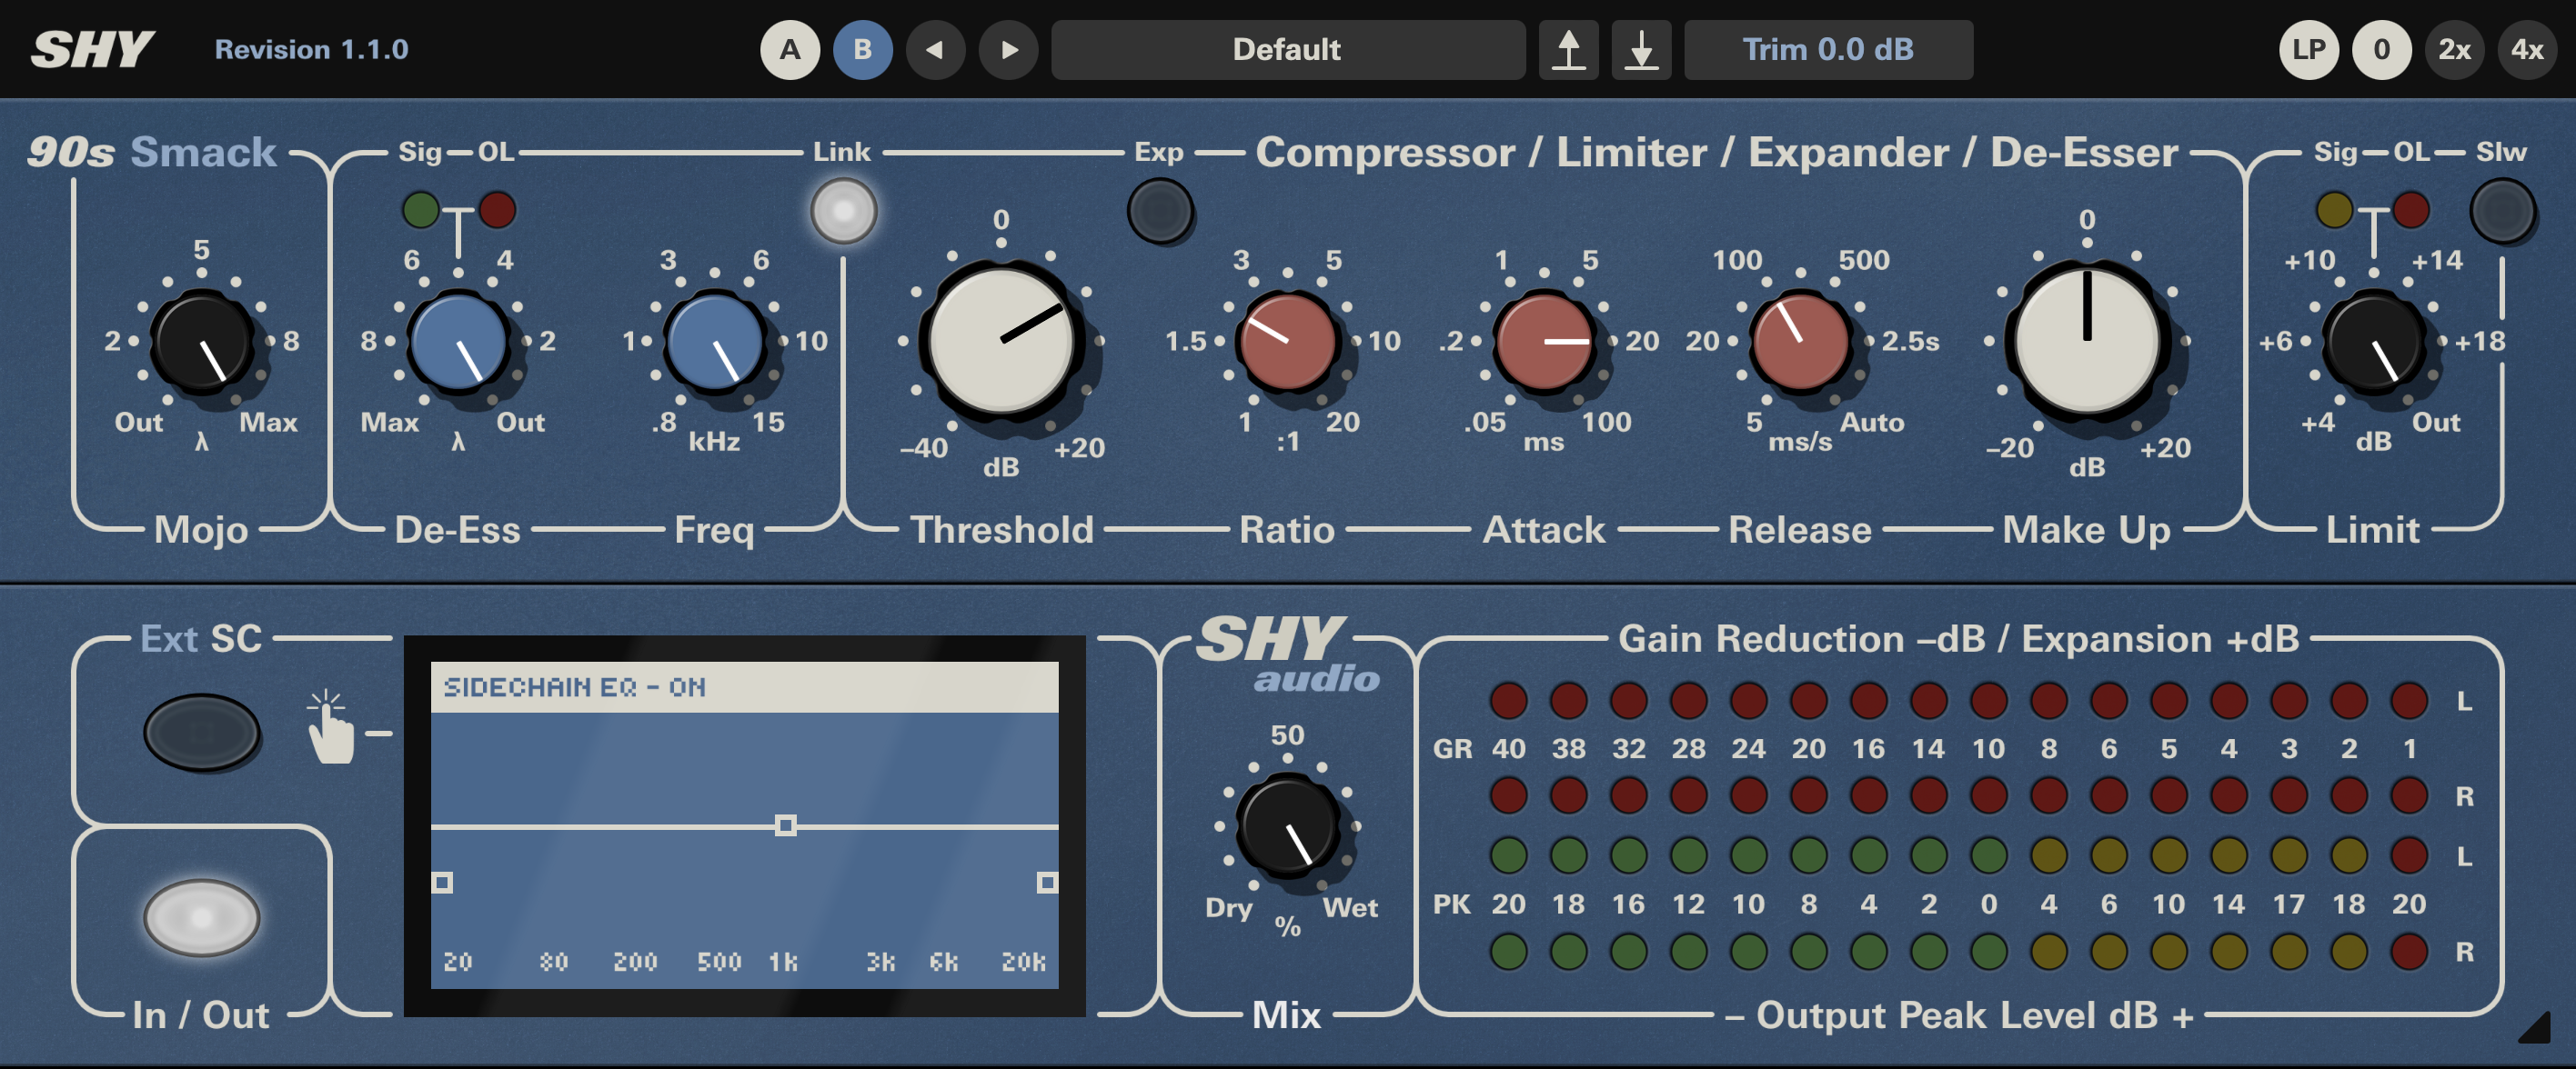The width and height of the screenshot is (2576, 1069).
Task: Select 4x oversampling
Action: (2528, 49)
